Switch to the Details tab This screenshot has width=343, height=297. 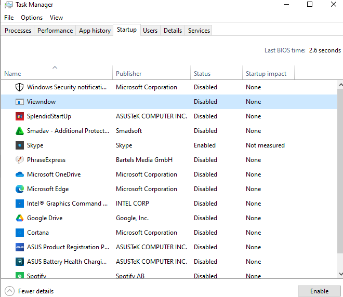click(x=173, y=31)
